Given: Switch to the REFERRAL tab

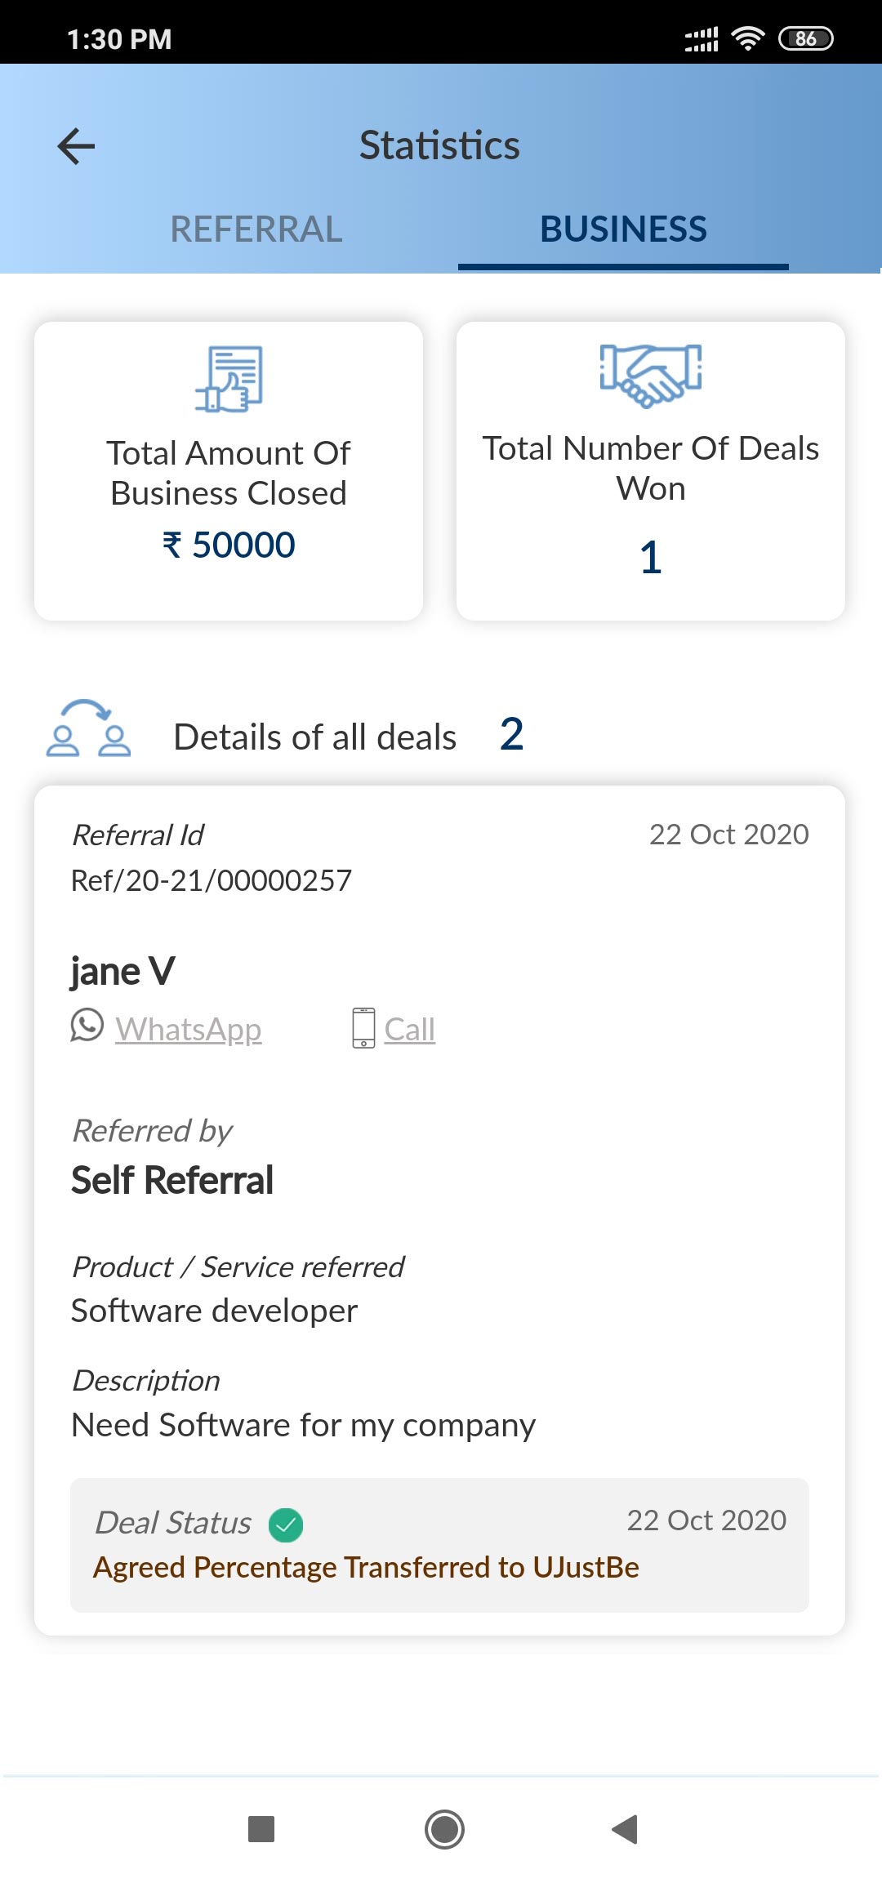Looking at the screenshot, I should [x=256, y=229].
